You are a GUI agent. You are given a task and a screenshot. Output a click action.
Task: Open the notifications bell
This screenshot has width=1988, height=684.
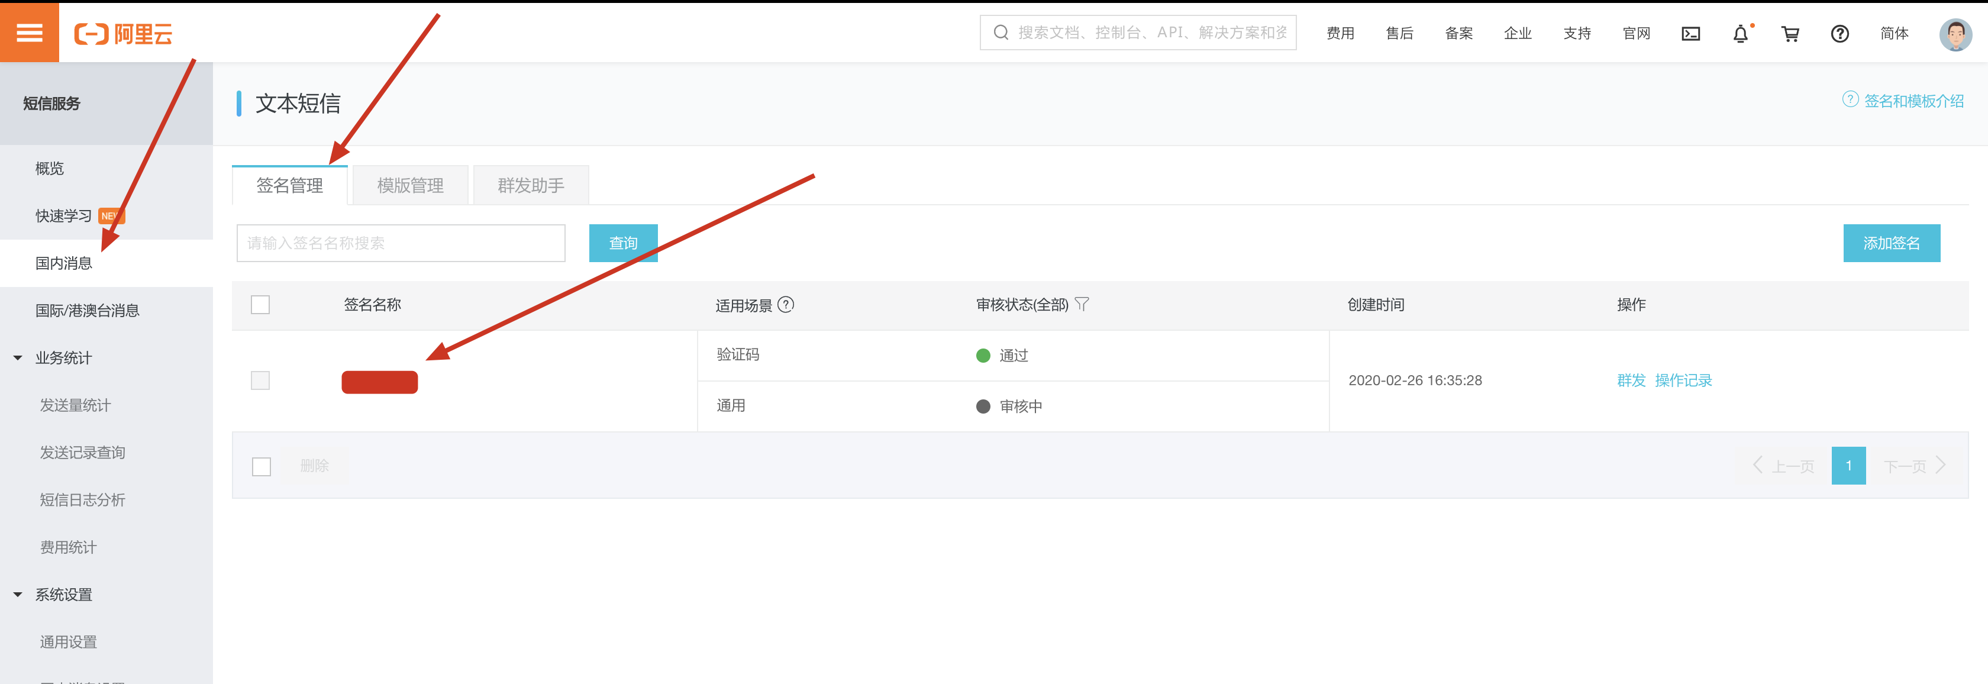1740,34
